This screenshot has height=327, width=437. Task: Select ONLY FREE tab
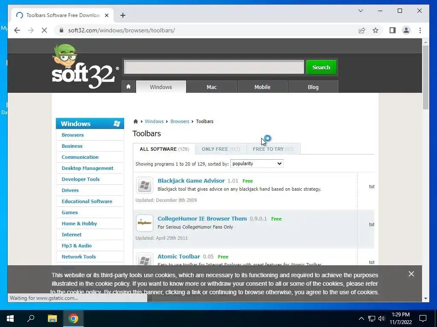(221, 149)
